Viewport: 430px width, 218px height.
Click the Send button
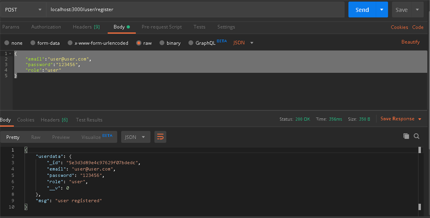coord(362,9)
